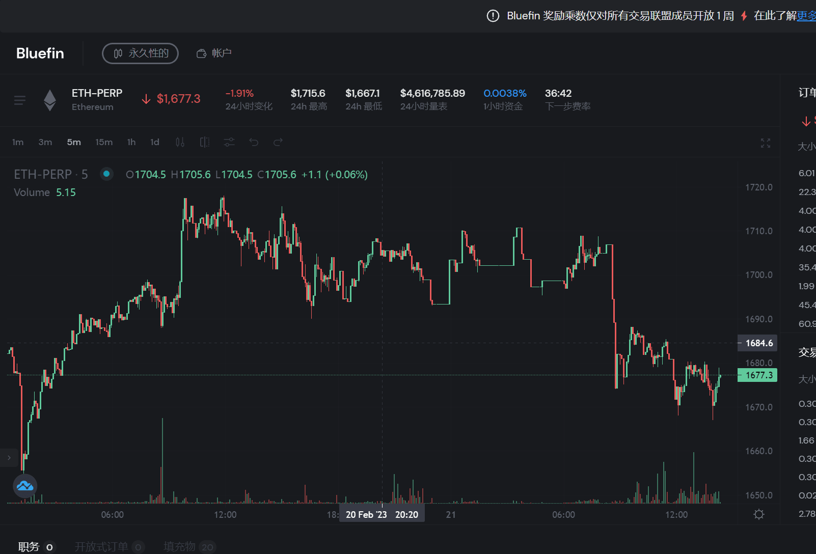The width and height of the screenshot is (816, 554).
Task: Click the Volume 5.15 indicator label
Action: pyautogui.click(x=45, y=192)
